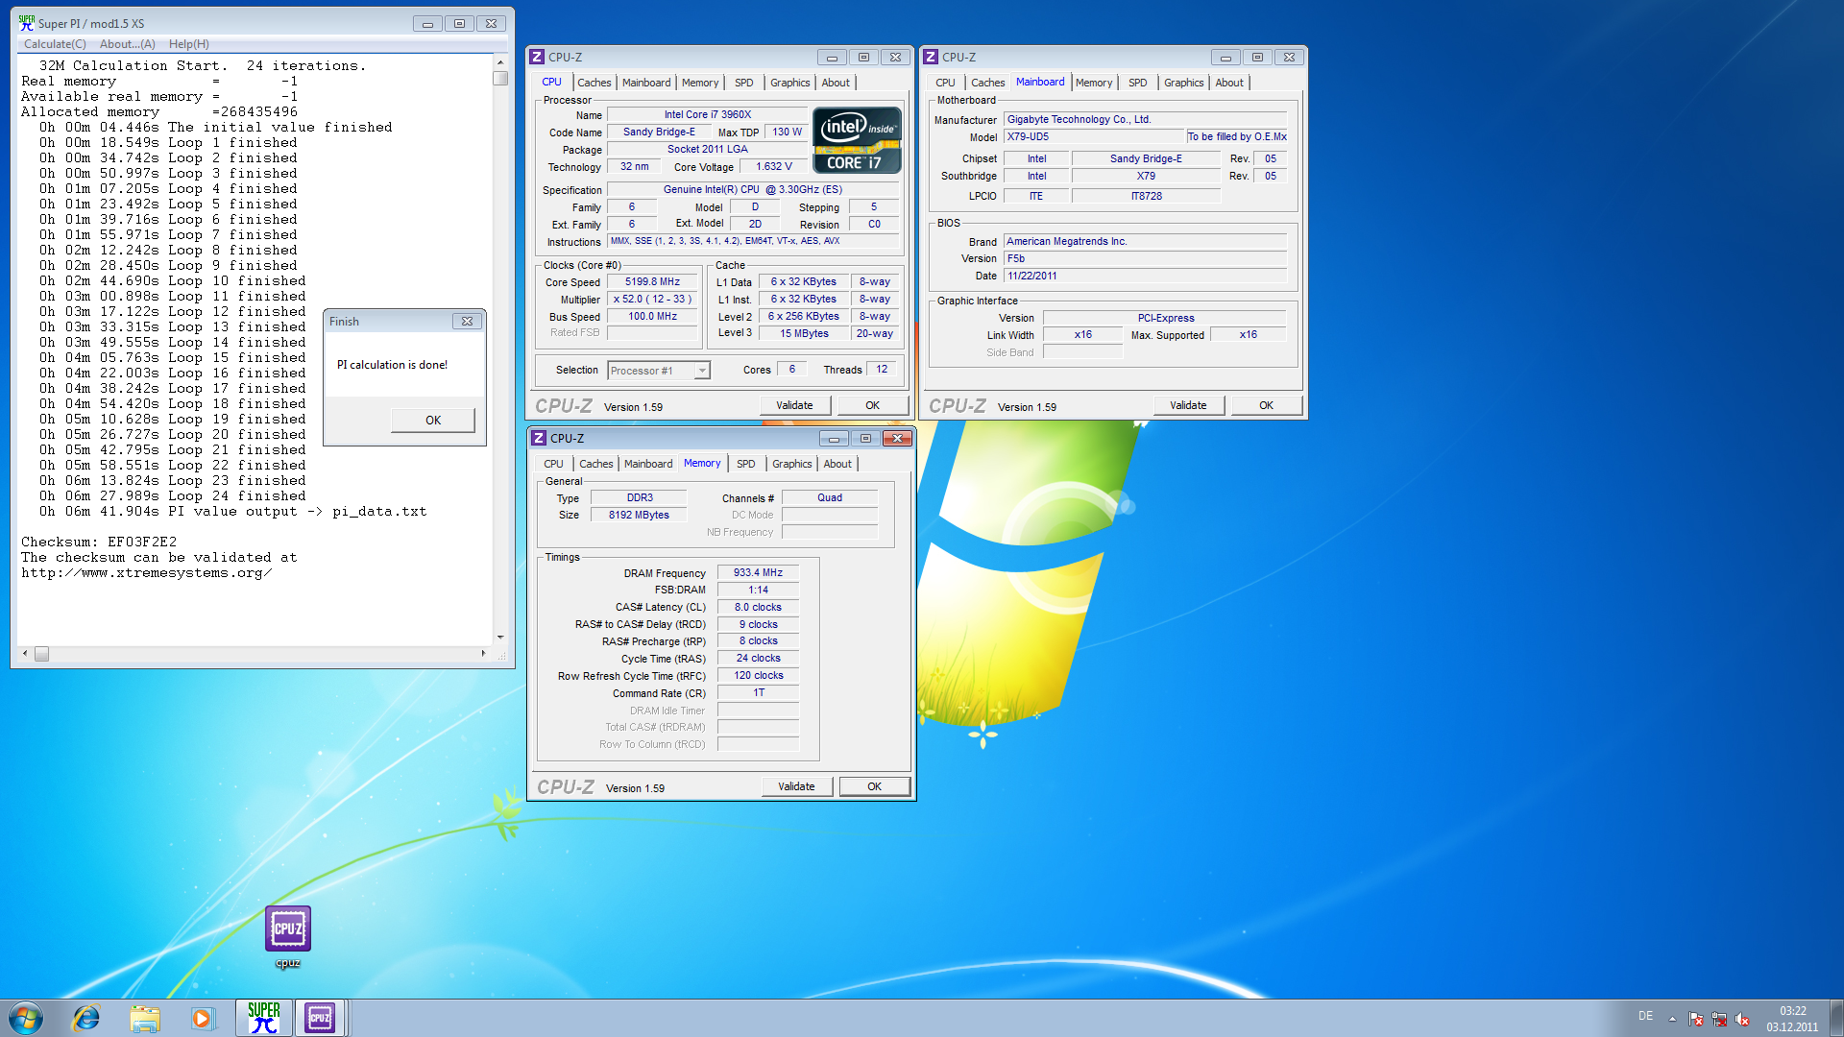Select SPD tab in CPU-Z Mainboard window
Image resolution: width=1844 pixels, height=1037 pixels.
point(1138,83)
